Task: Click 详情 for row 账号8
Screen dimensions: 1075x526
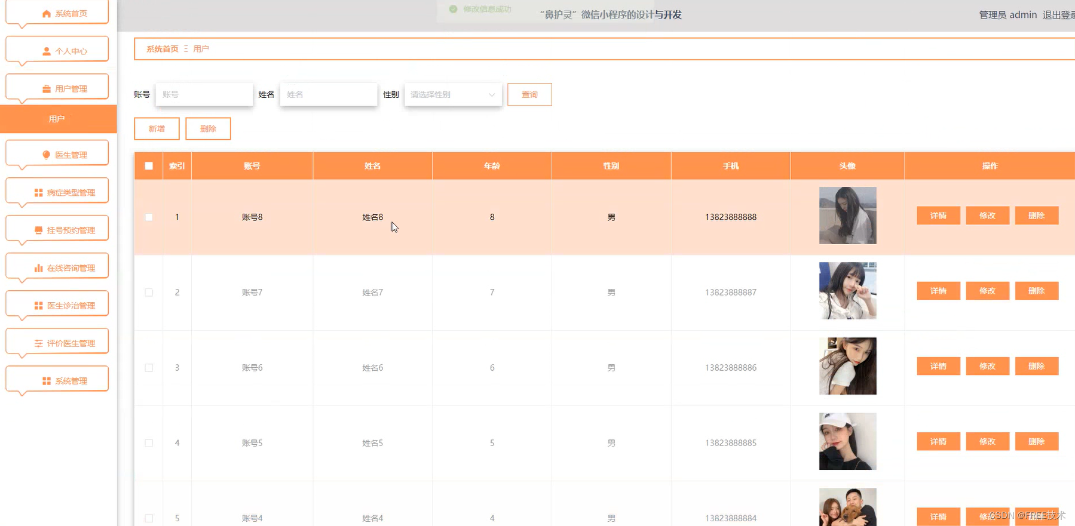Action: point(938,216)
